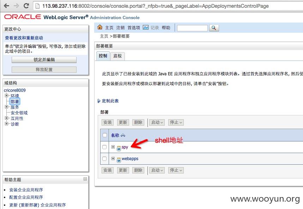Viewport: 303px width, 209px height.
Task: Click the sort arrow beside 名称 column
Action: [x=123, y=135]
